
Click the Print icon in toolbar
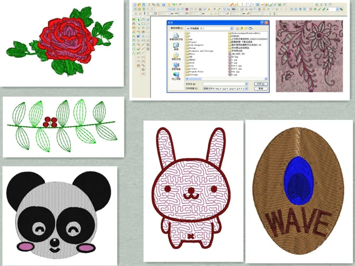[163, 5]
